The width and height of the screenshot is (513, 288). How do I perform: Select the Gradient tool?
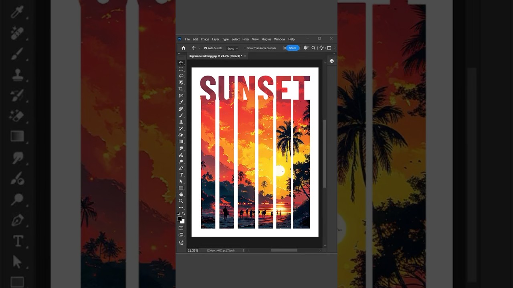click(x=181, y=142)
